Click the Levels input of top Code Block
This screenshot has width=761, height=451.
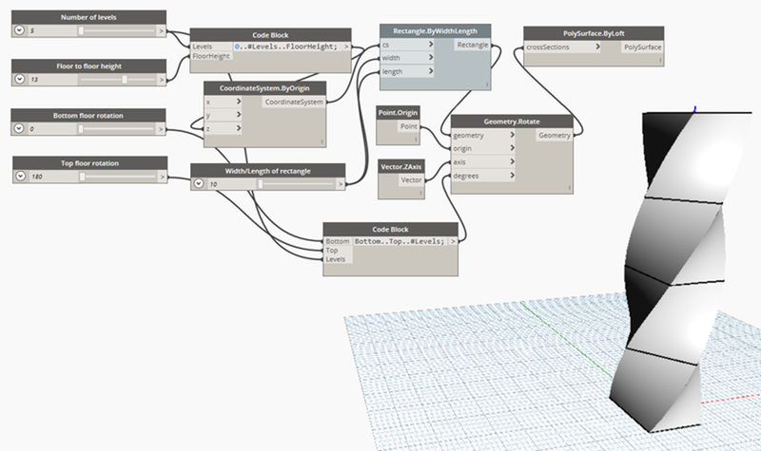pyautogui.click(x=211, y=47)
